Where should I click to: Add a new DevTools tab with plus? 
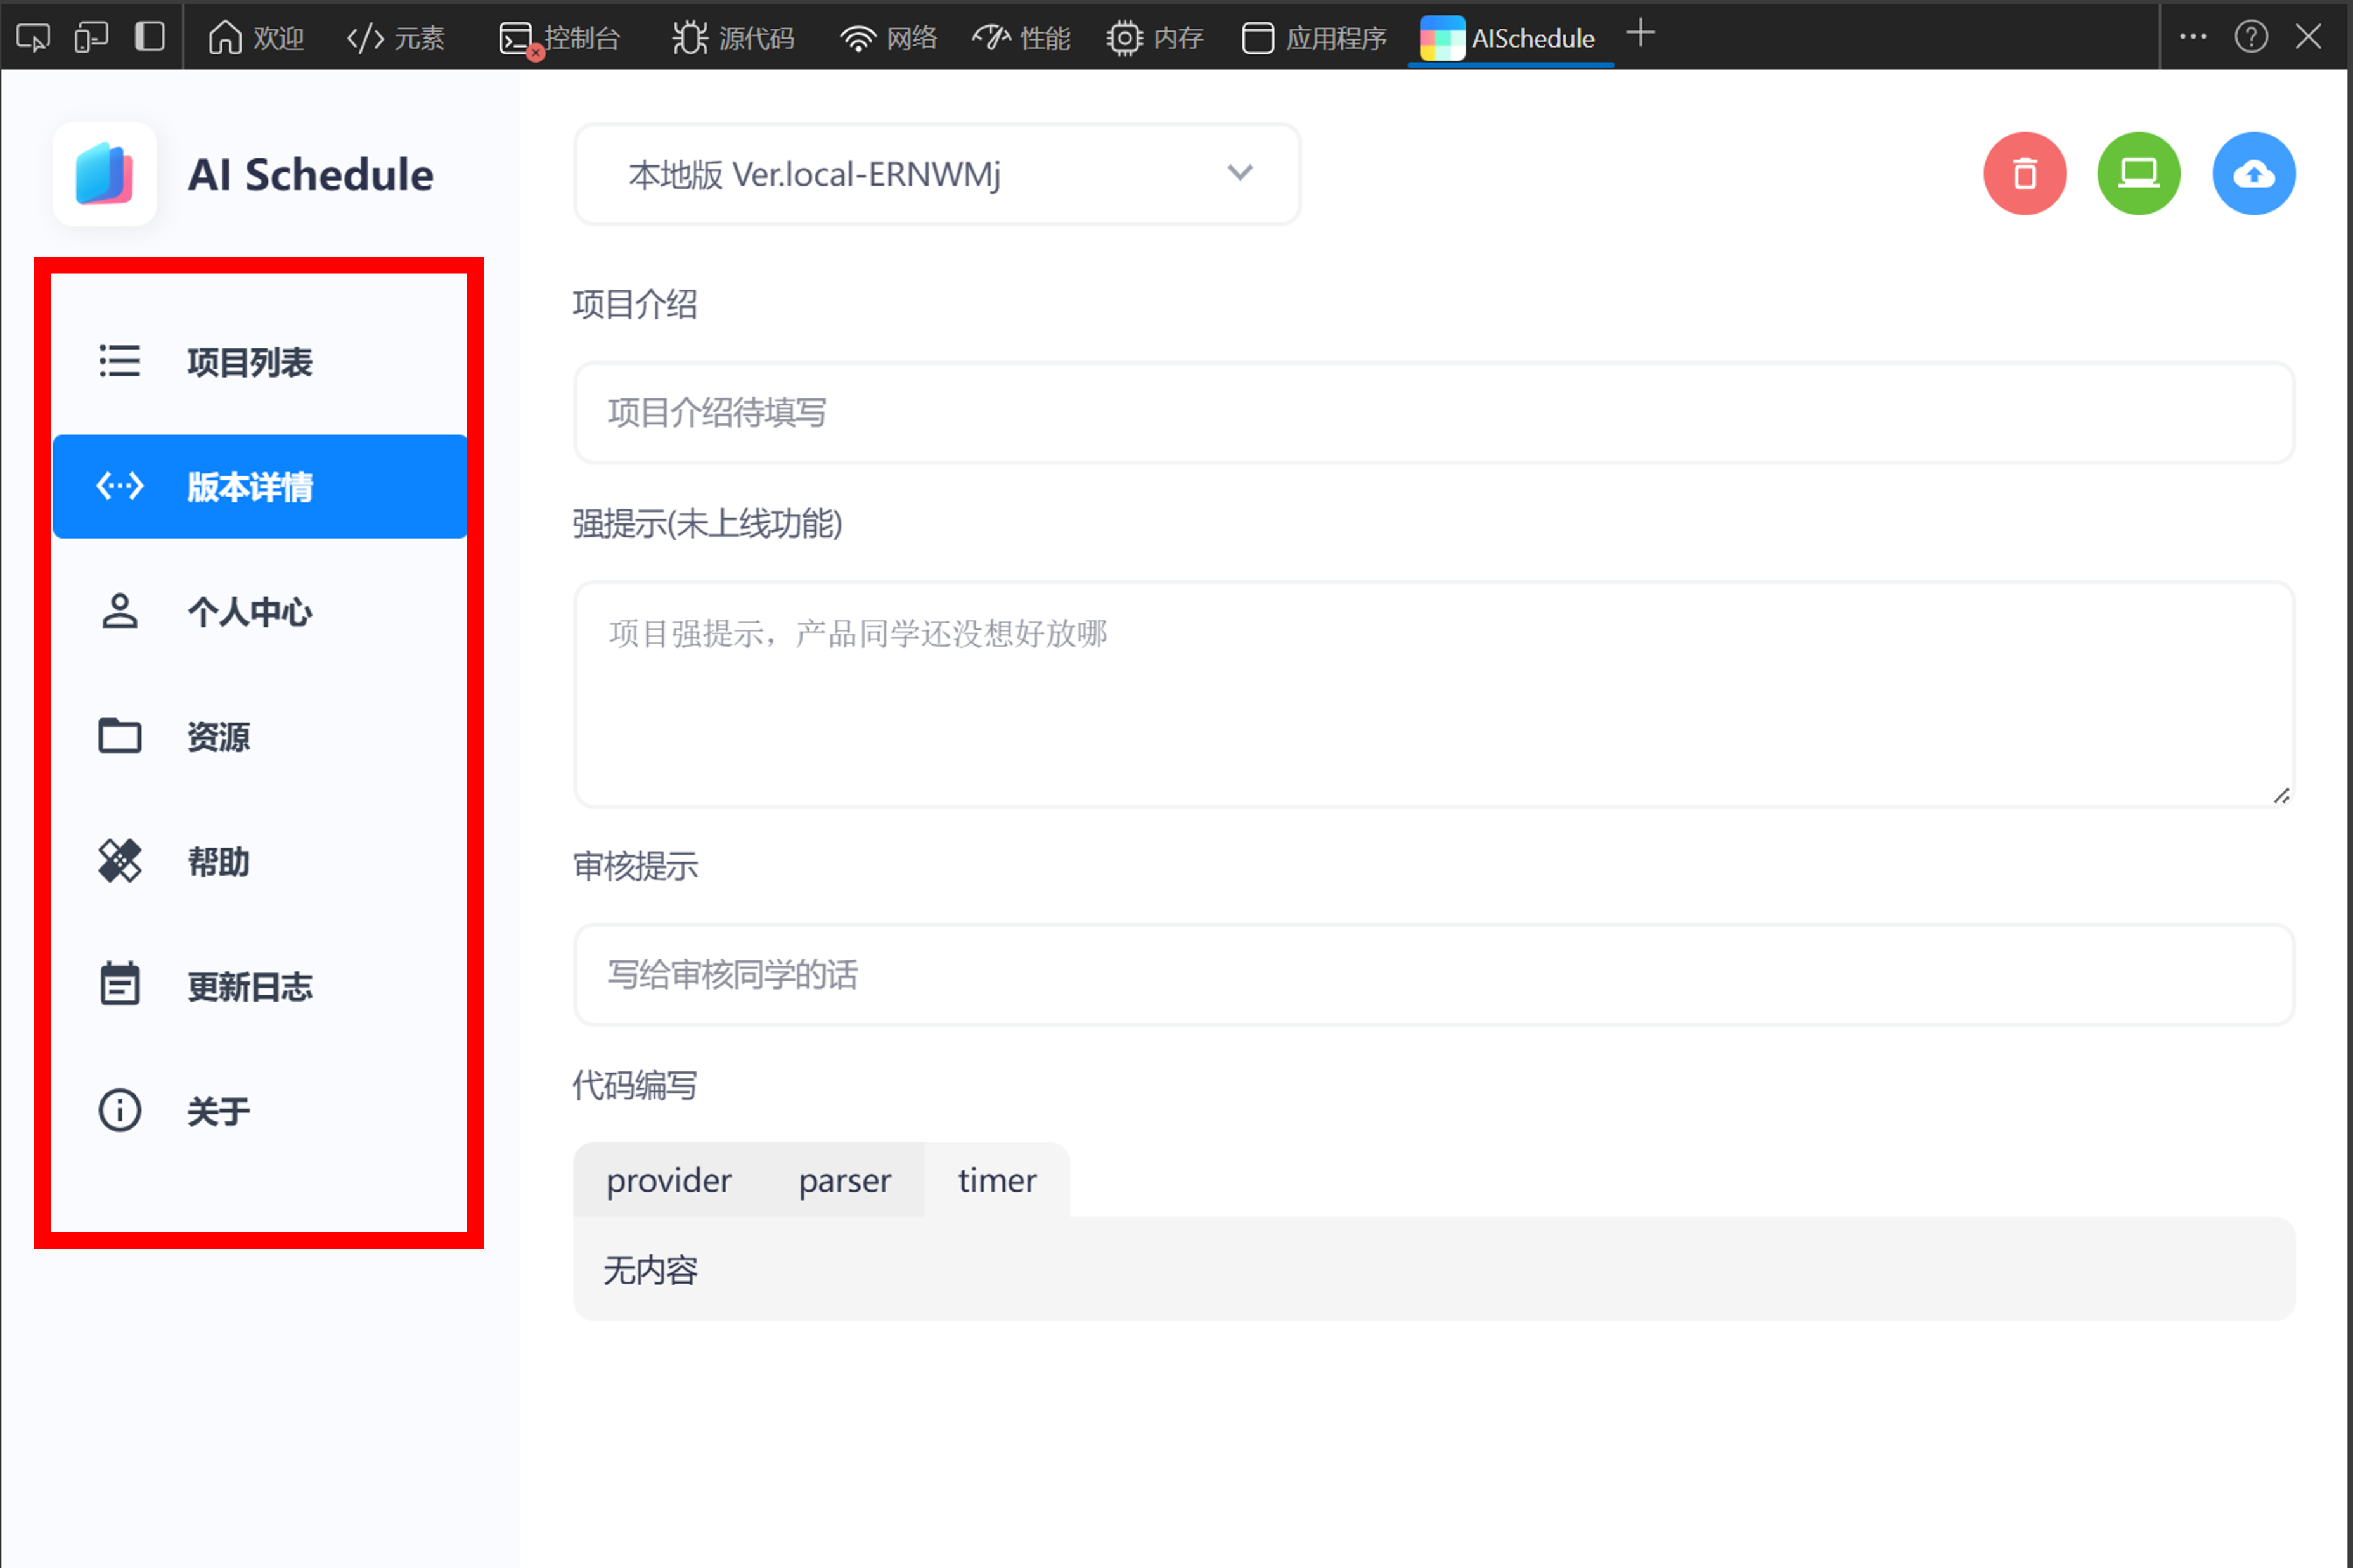pos(1640,34)
